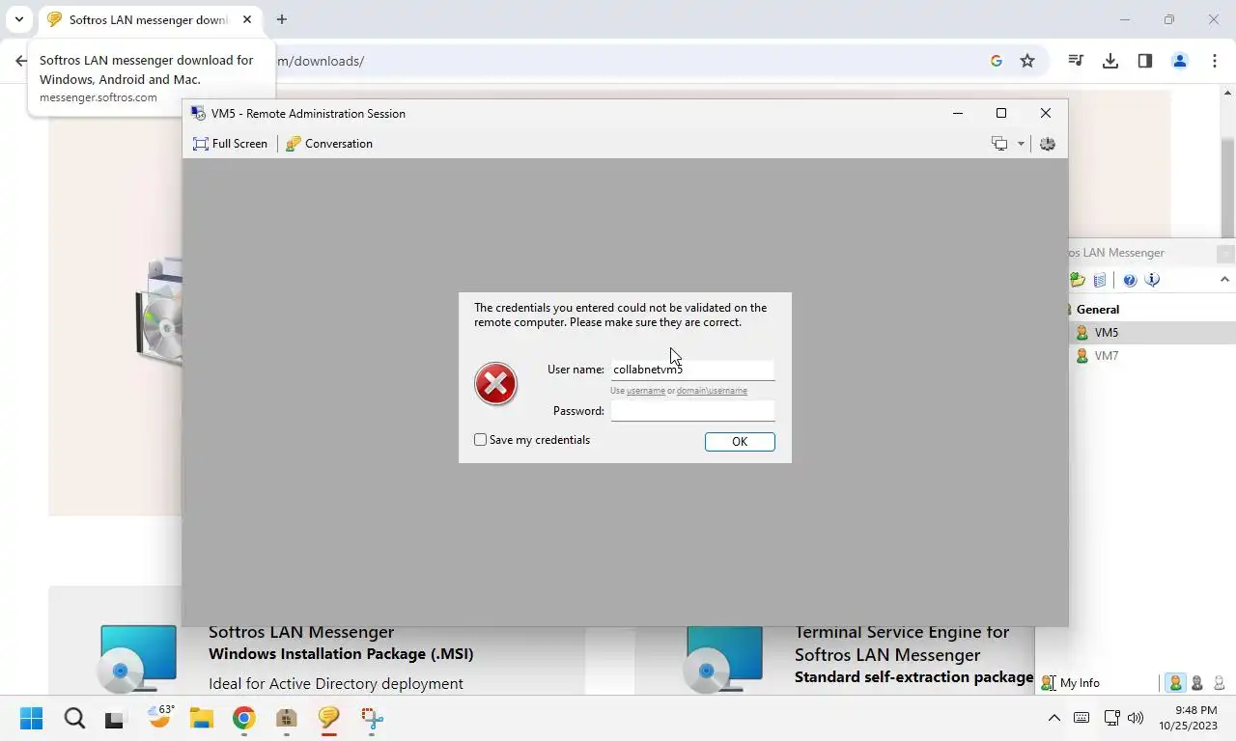This screenshot has width=1236, height=741.
Task: Click the Standard self-extraction package text
Action: [913, 677]
